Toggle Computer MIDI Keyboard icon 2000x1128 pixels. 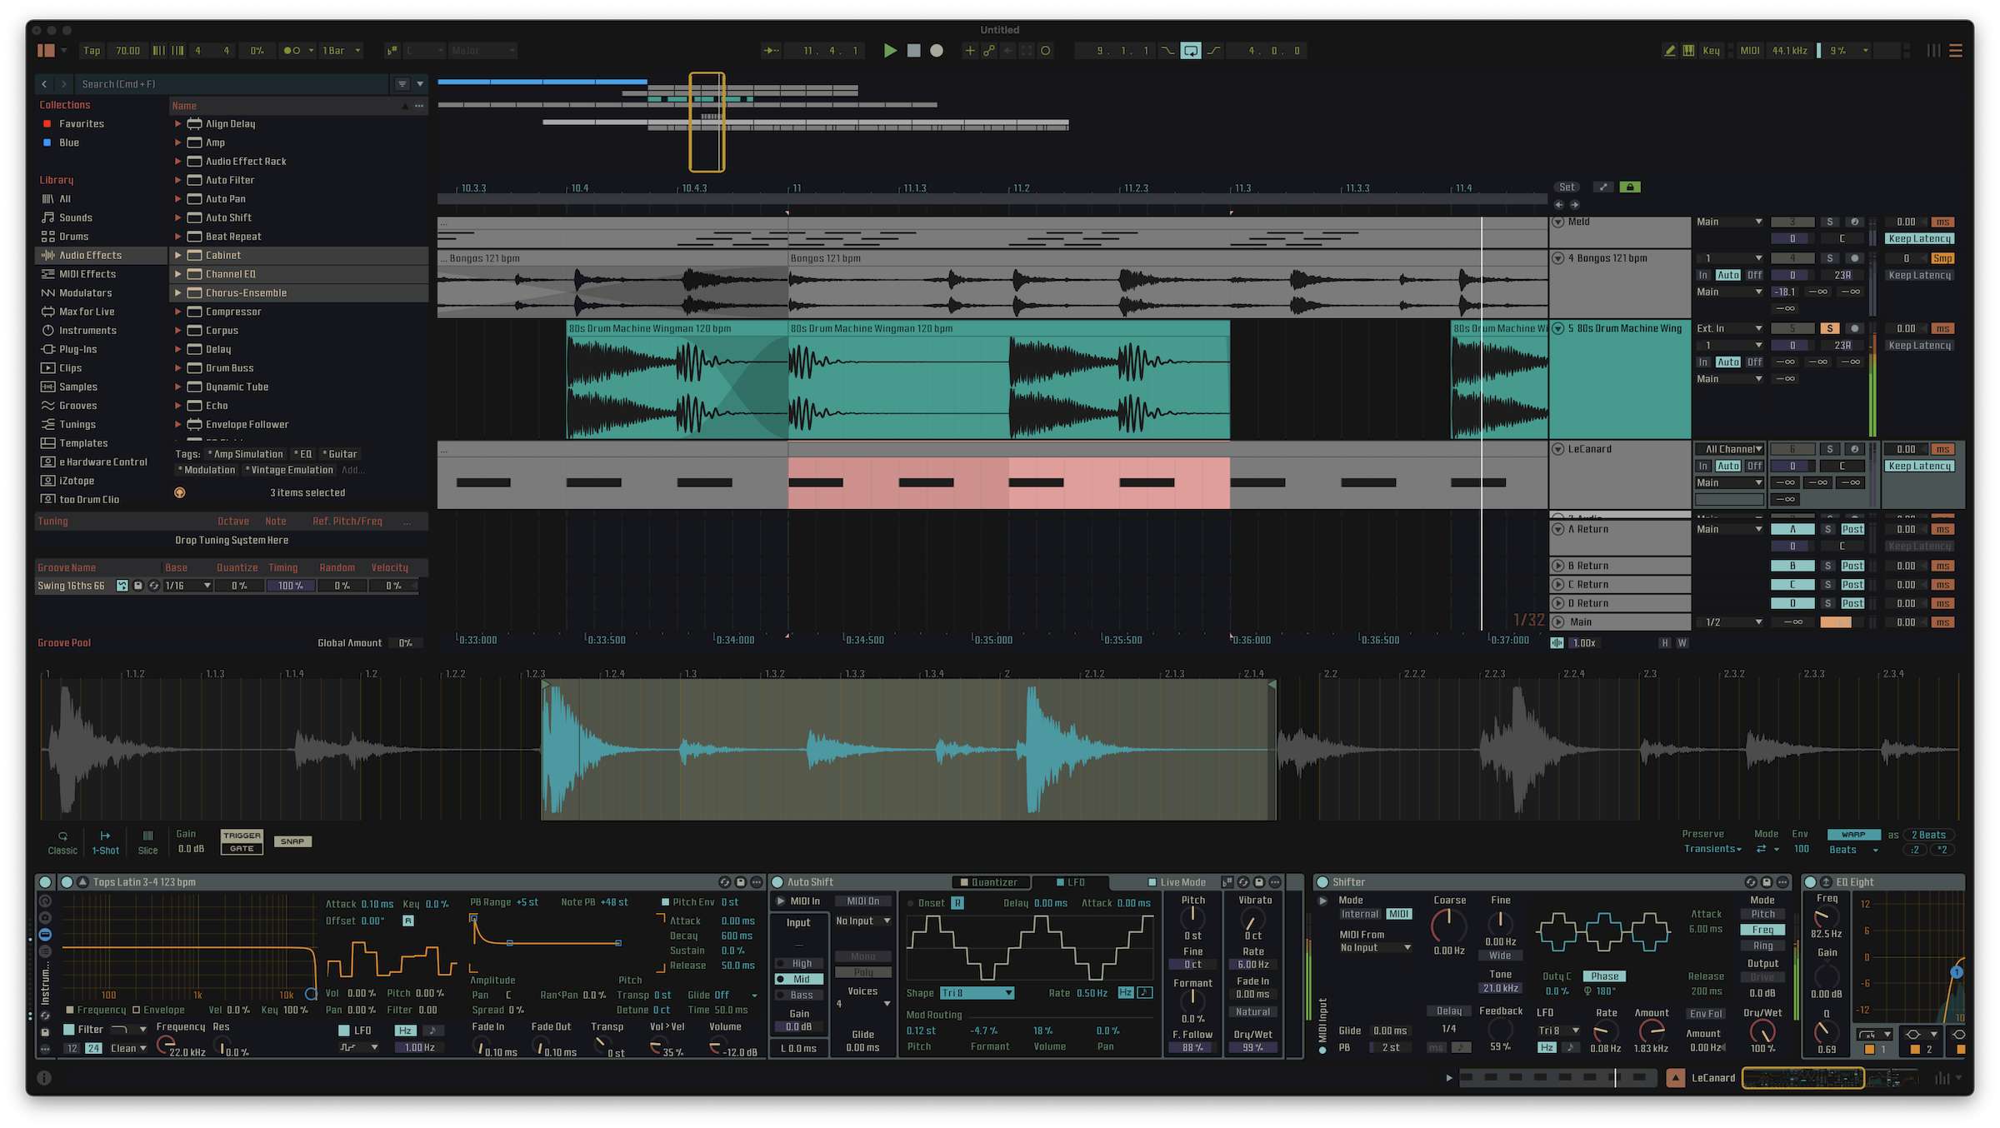click(x=1688, y=51)
